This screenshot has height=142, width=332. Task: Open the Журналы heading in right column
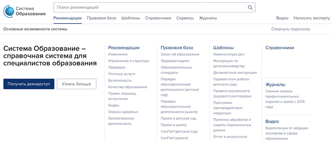tap(275, 85)
